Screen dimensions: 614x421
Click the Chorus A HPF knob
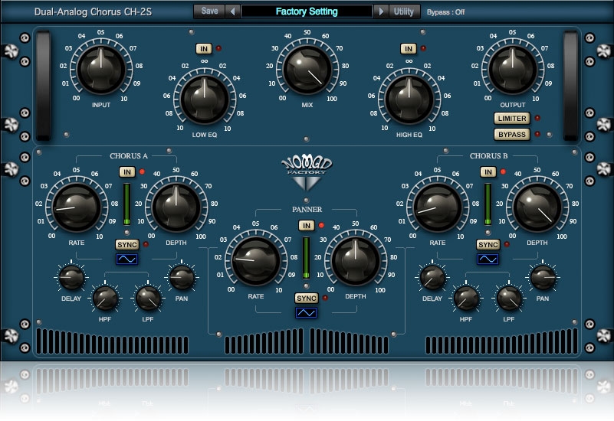tap(104, 297)
